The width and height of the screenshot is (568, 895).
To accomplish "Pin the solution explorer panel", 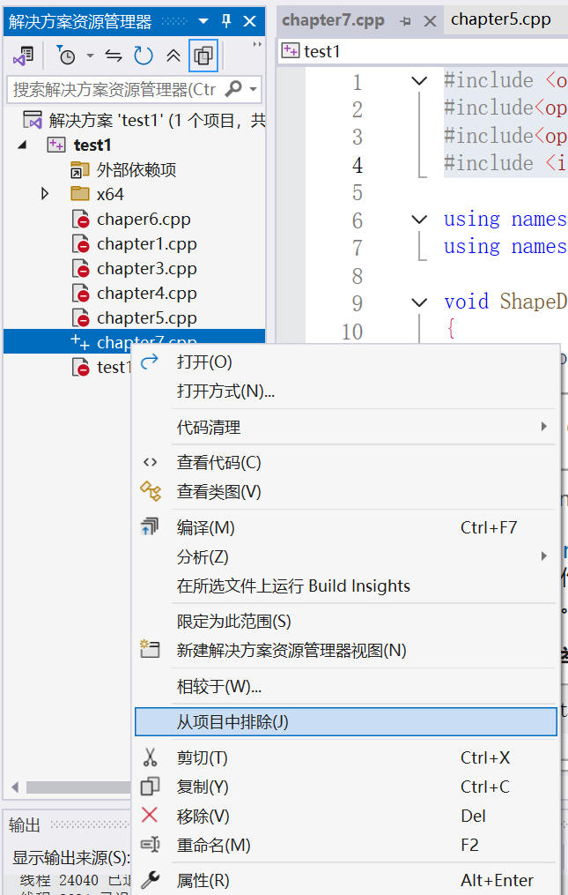I will pos(226,21).
